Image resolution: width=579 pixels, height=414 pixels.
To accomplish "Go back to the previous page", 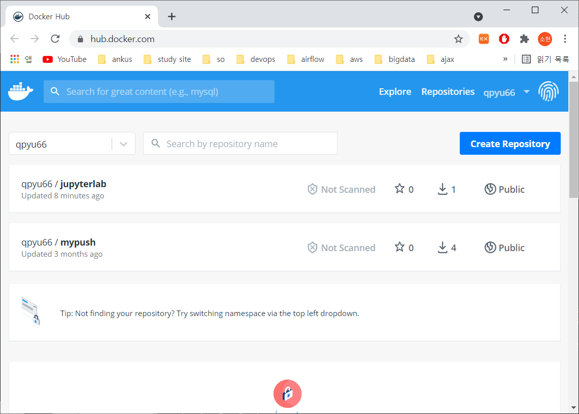I will (14, 39).
